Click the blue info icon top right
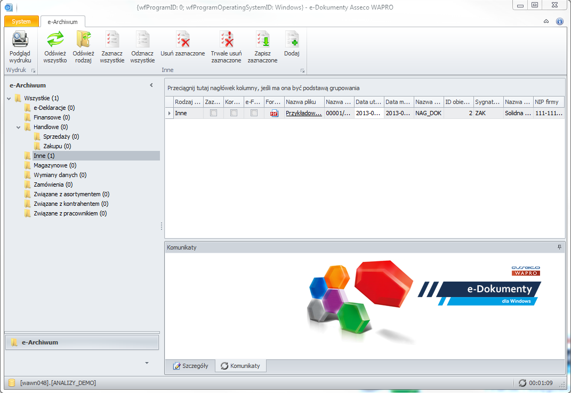 (x=560, y=21)
